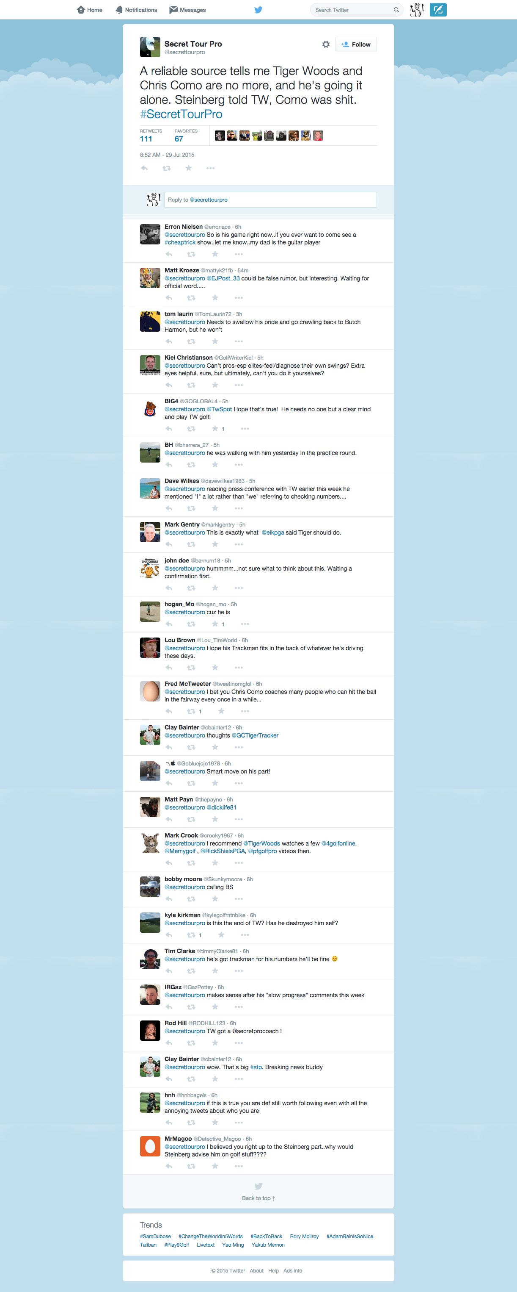Star BIG4's reply with one favorite
Screen dimensions: 517x1292
tap(215, 429)
